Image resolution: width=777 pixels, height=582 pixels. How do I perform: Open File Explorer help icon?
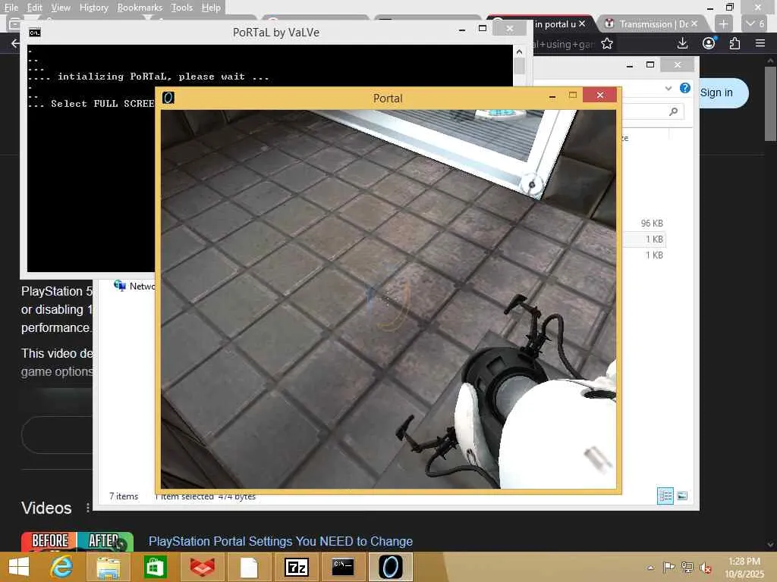click(685, 88)
